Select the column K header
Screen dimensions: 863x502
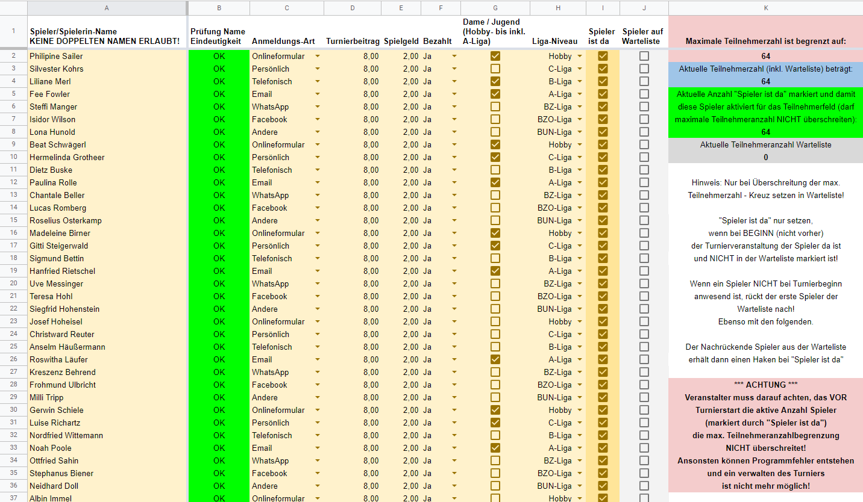click(765, 8)
